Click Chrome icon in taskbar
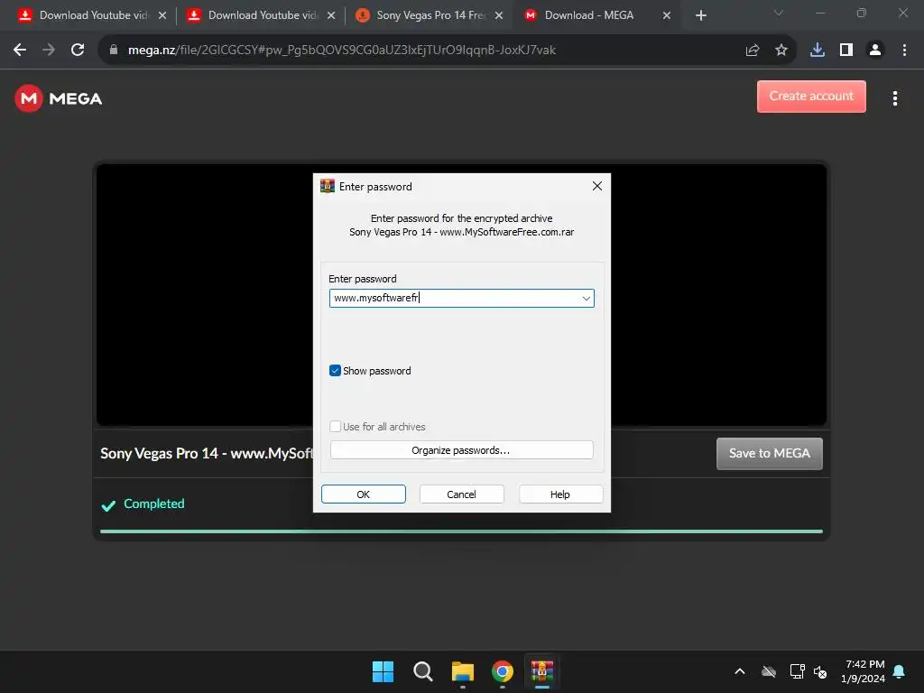 pyautogui.click(x=502, y=671)
